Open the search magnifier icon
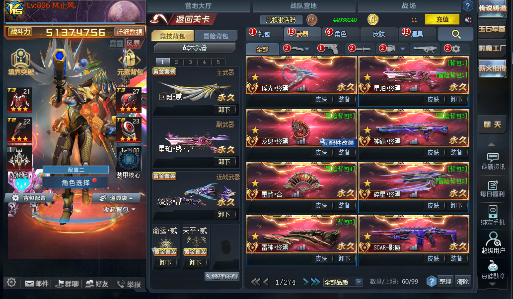 [456, 34]
